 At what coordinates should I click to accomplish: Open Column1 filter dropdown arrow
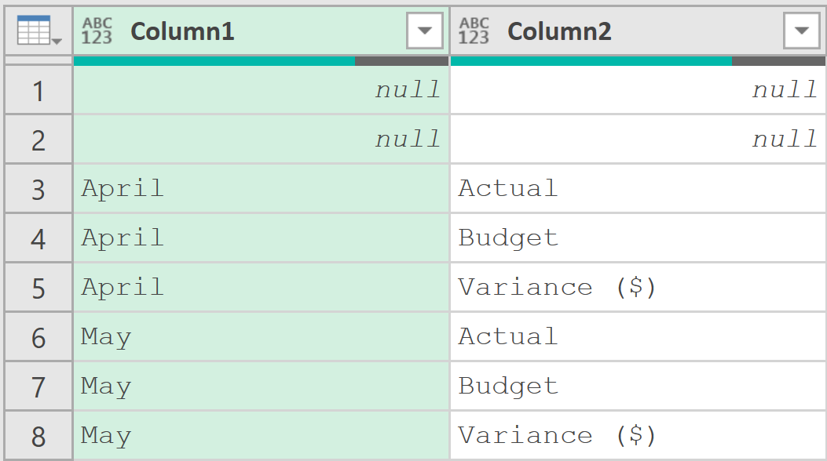425,31
